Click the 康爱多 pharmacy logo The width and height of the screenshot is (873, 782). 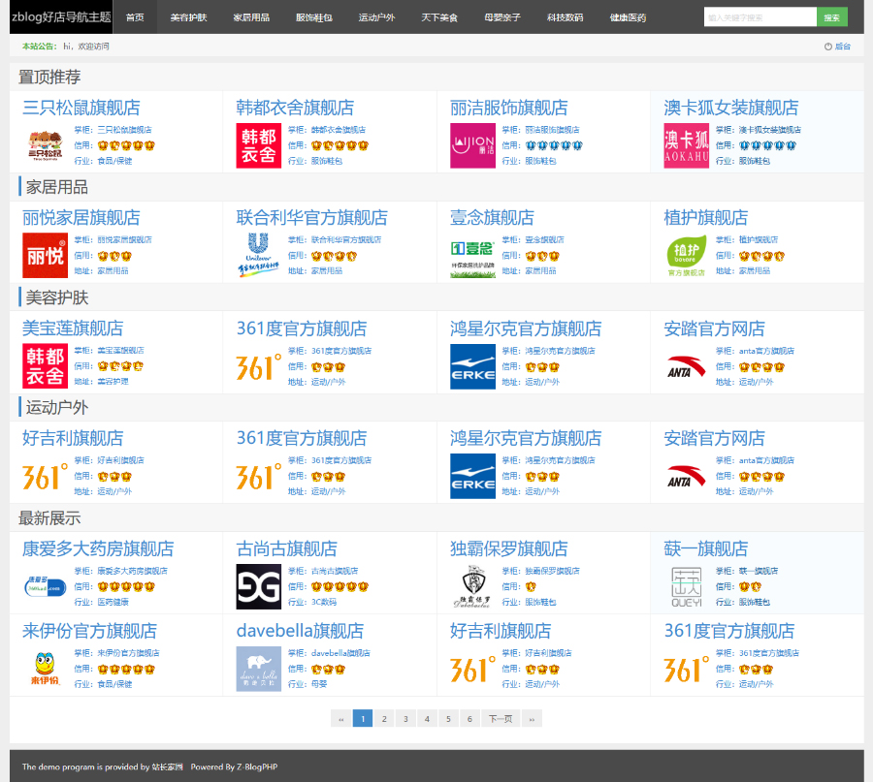[x=45, y=587]
